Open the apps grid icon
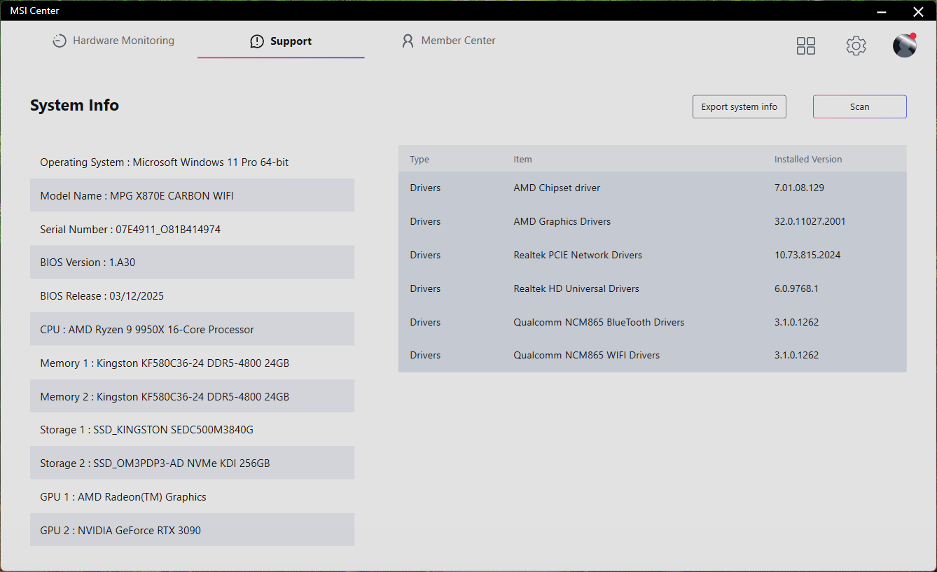Image resolution: width=937 pixels, height=572 pixels. (x=806, y=46)
